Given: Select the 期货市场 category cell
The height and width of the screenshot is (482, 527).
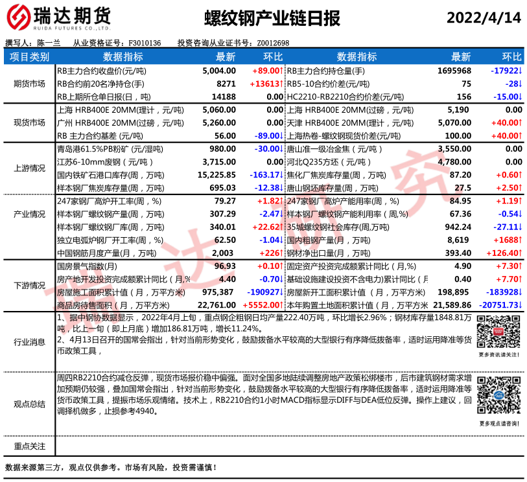Looking at the screenshot, I should pyautogui.click(x=29, y=84).
